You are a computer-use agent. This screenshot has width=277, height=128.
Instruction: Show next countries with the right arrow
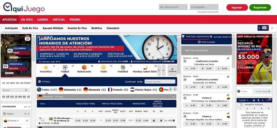click(170, 89)
